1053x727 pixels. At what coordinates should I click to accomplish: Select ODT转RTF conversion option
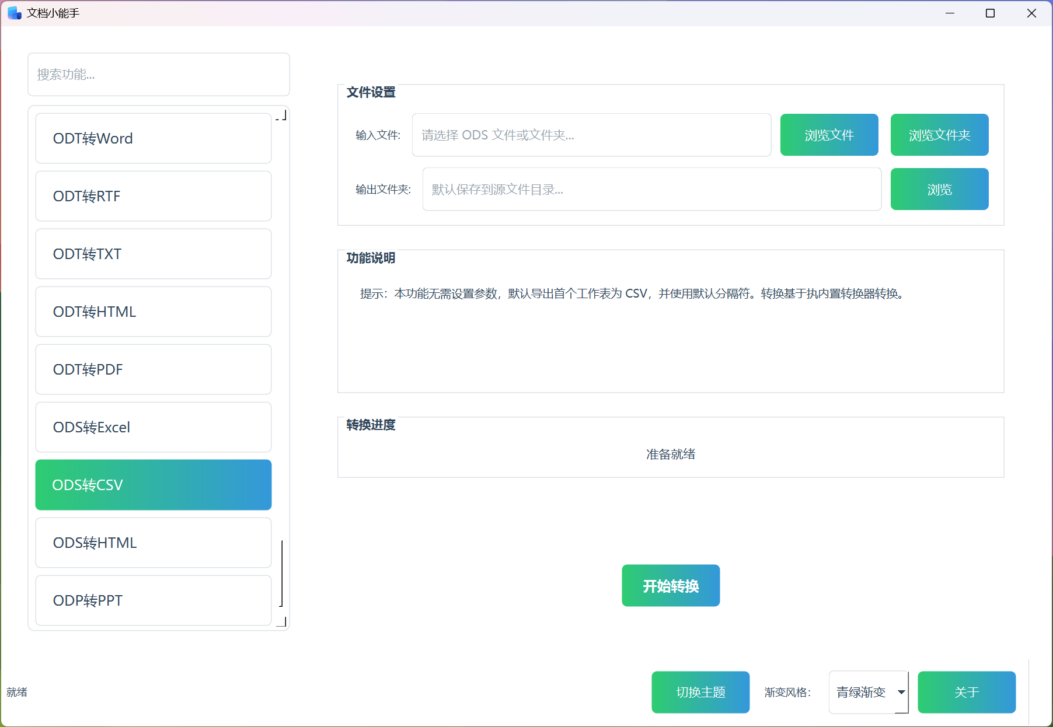153,196
